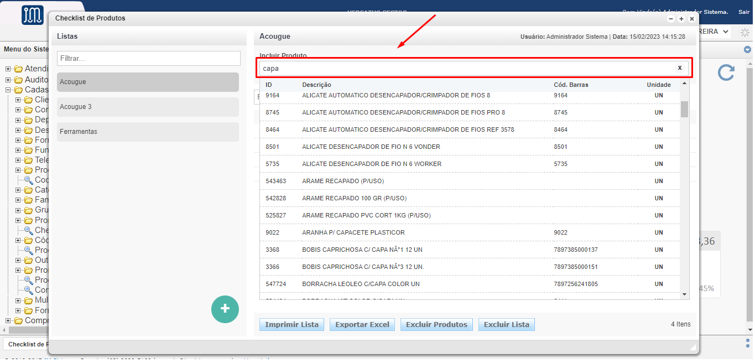Click the blue round down-arrow icon at right
The height and width of the screenshot is (363, 755).
747,50
